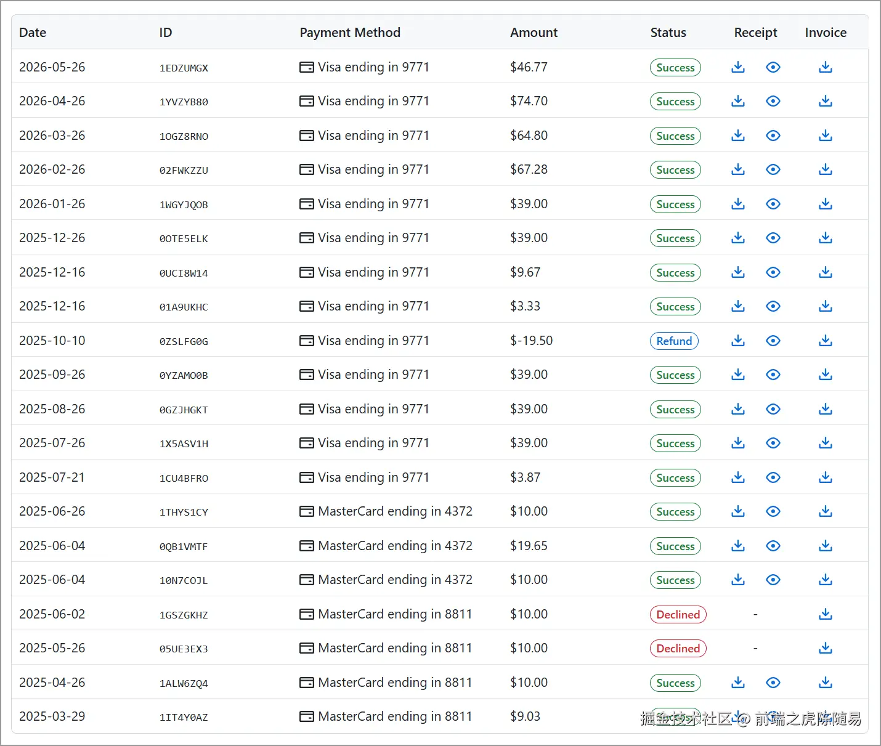Download invoice for payment 0GZJHGKT
881x746 pixels.
826,409
